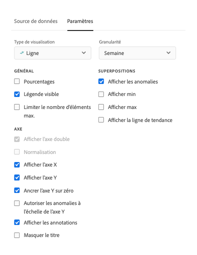Toggle Limiter le nombre d'éléments max.
The height and width of the screenshot is (255, 197).
[x=17, y=107]
